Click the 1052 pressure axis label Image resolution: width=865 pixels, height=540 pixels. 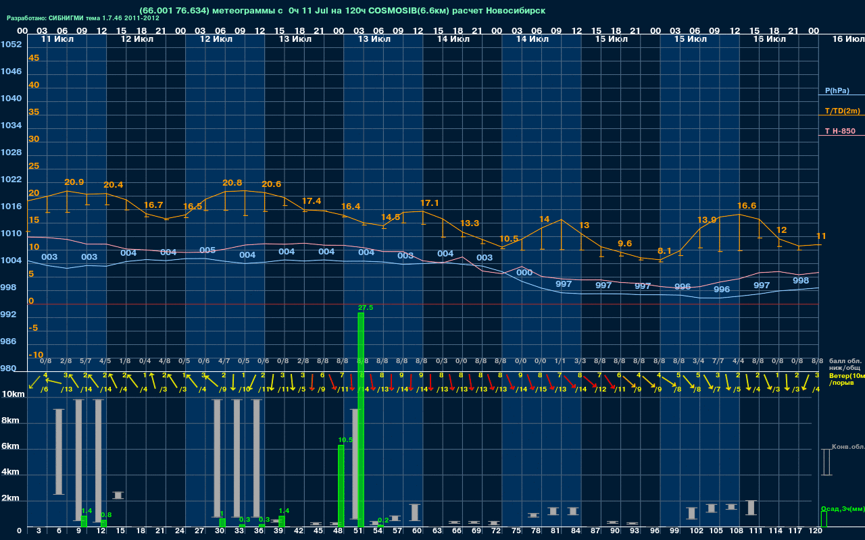(x=11, y=45)
